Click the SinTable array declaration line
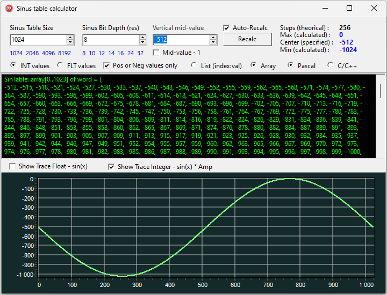Viewport: 387px width, 295px height. click(53, 79)
